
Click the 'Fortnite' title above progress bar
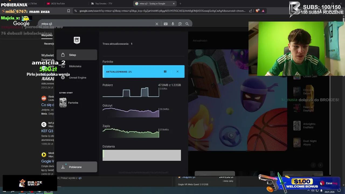[108, 62]
